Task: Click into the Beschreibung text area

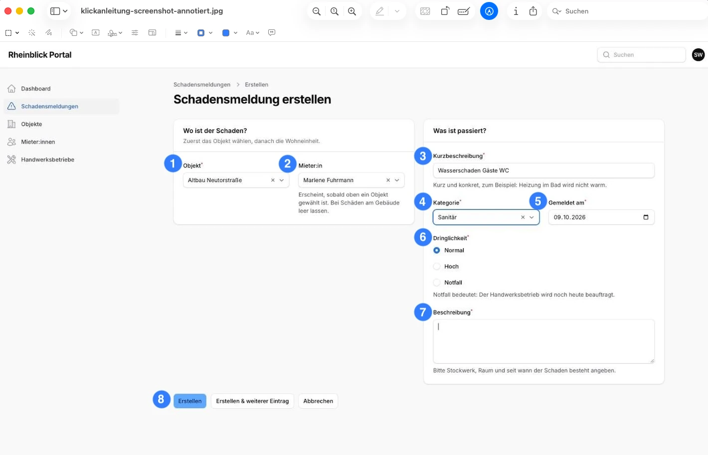Action: 544,341
